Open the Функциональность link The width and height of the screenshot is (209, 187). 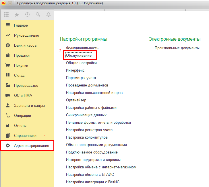pyautogui.click(x=82, y=48)
